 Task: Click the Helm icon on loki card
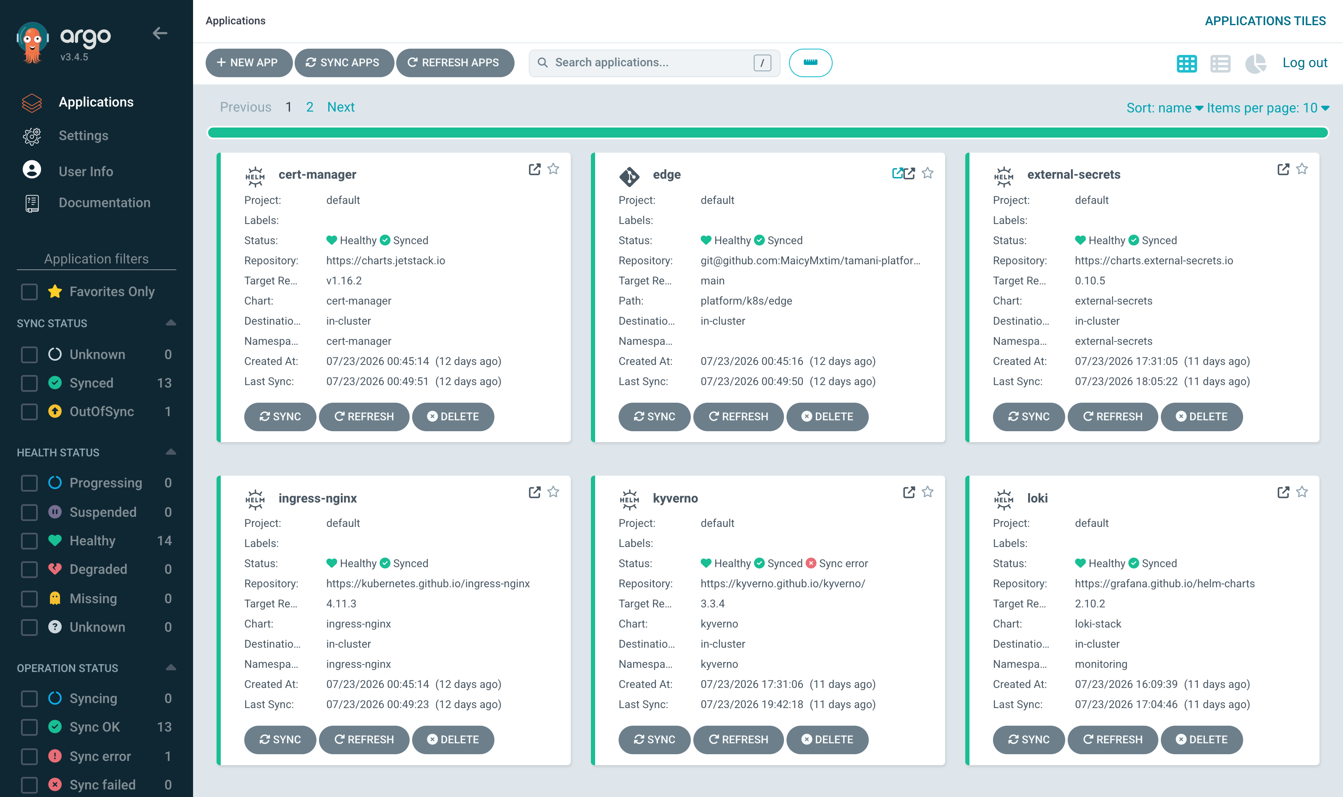[1003, 500]
